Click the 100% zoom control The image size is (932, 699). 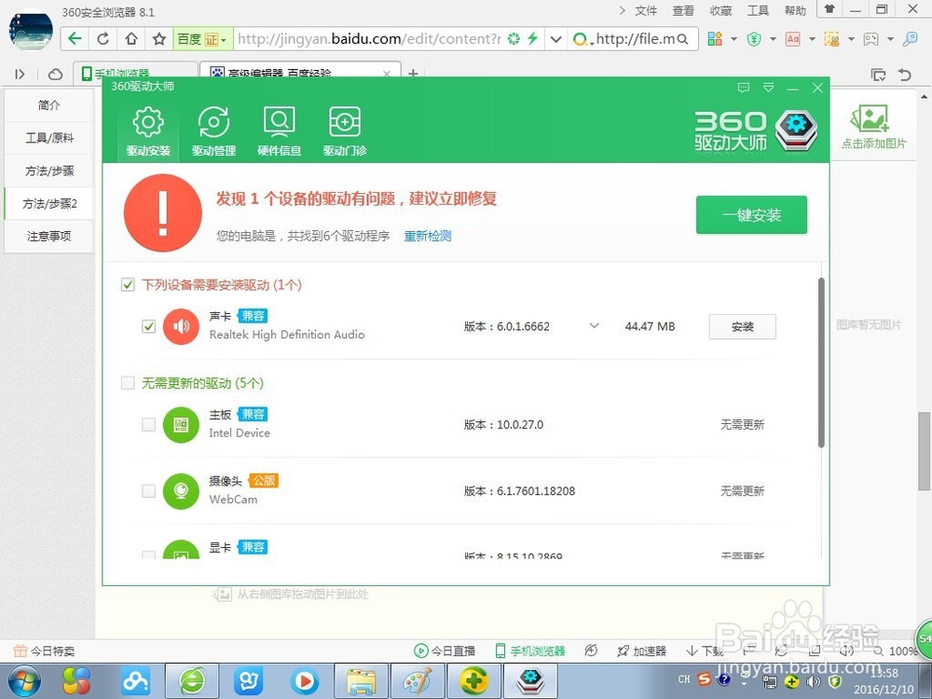(902, 651)
